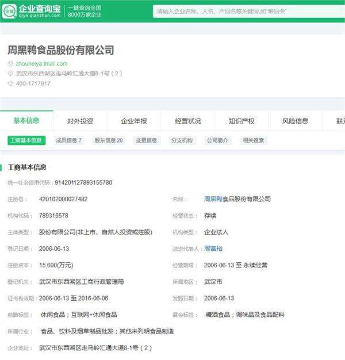Switch to the 基本信息 tab
Image resolution: width=345 pixels, height=360 pixels.
(26, 121)
